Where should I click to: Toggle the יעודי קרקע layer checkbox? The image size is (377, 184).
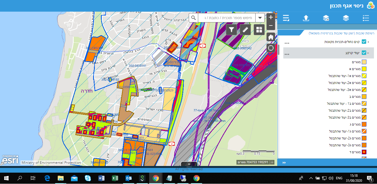click(x=364, y=53)
